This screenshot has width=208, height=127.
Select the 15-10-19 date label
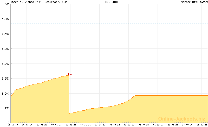(x=13, y=125)
